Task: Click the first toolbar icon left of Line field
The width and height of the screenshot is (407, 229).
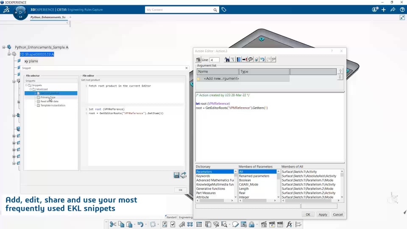Action: click(198, 60)
